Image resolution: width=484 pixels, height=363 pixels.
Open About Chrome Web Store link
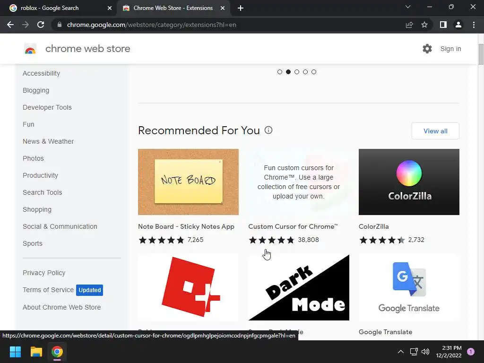click(x=62, y=307)
